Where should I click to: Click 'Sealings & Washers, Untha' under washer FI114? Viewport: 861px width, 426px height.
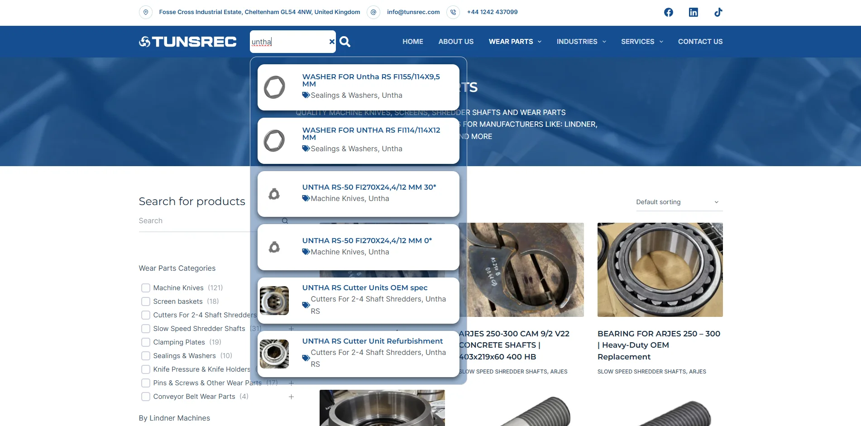[x=356, y=148]
